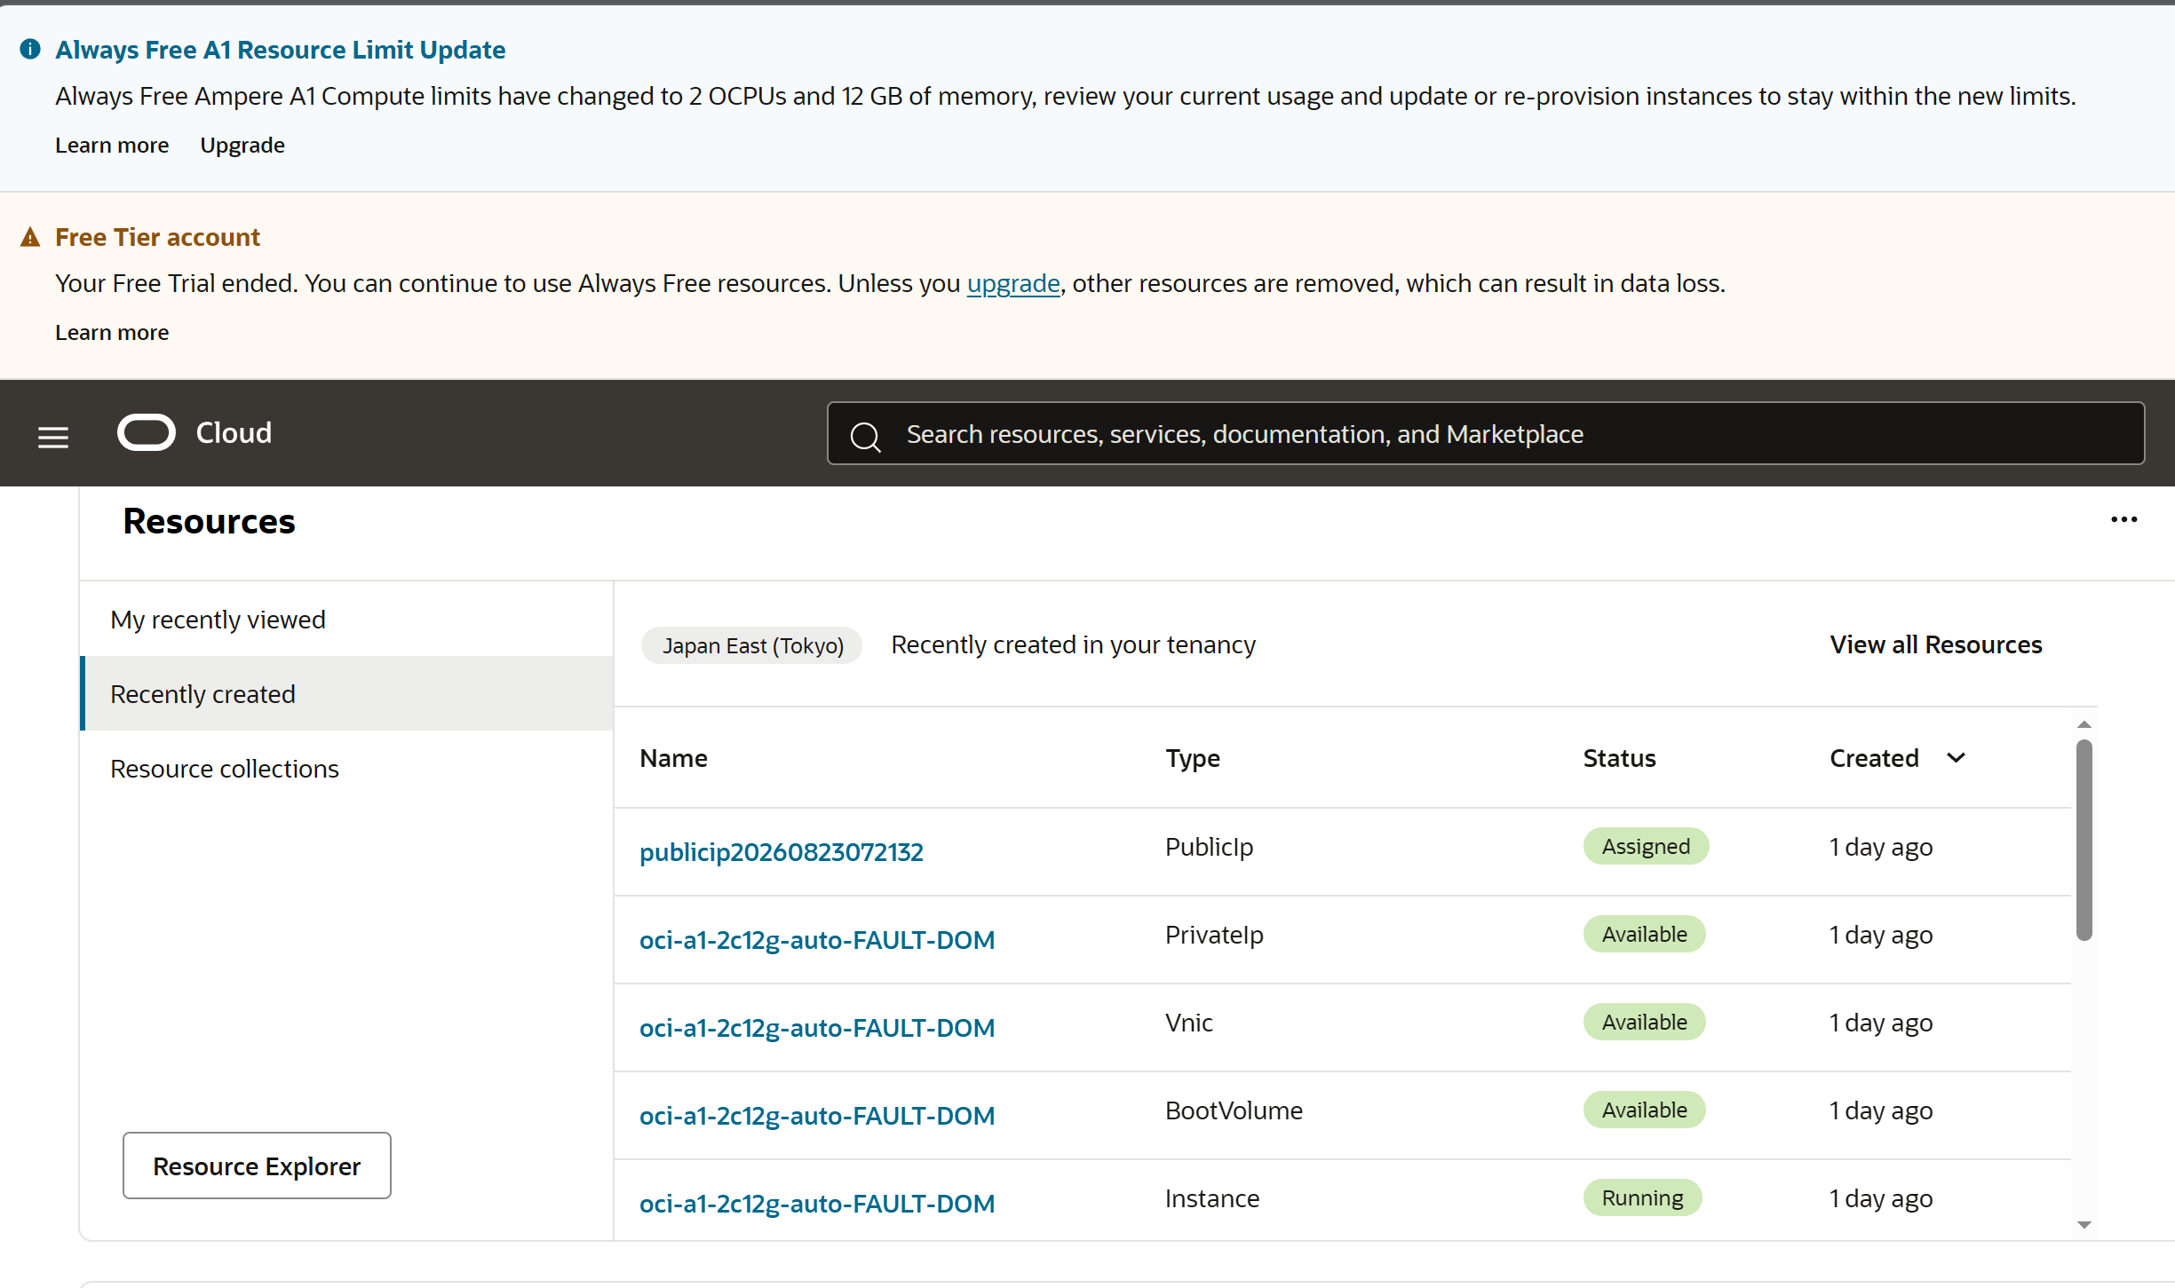
Task: Click the Assigned status badge
Action: tap(1646, 846)
